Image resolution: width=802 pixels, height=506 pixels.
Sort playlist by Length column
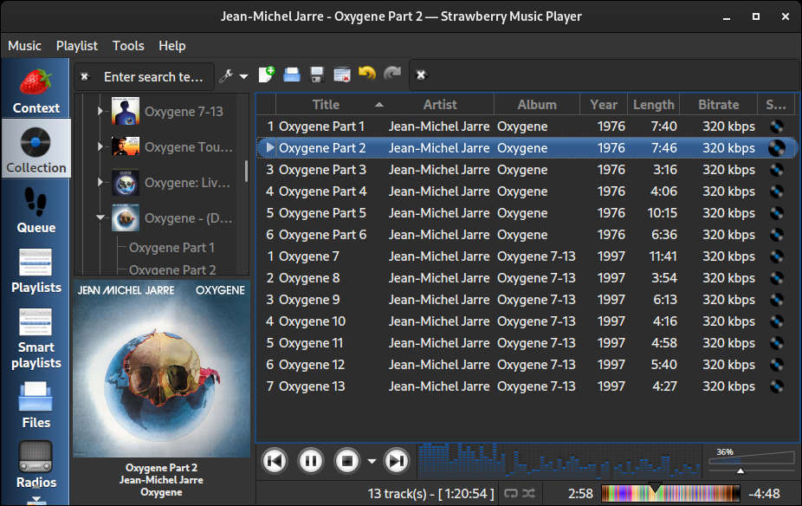coord(654,105)
